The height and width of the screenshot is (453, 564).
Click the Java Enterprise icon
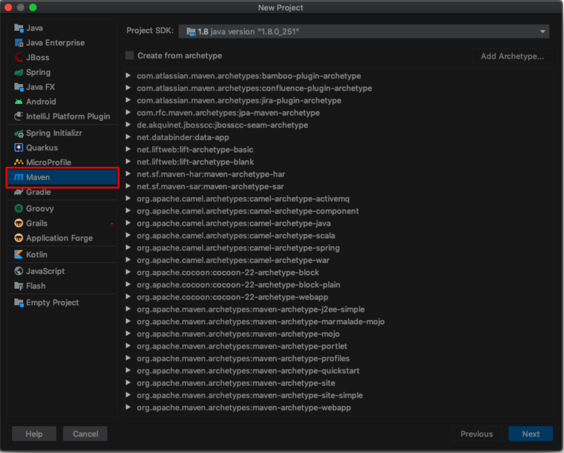(19, 43)
